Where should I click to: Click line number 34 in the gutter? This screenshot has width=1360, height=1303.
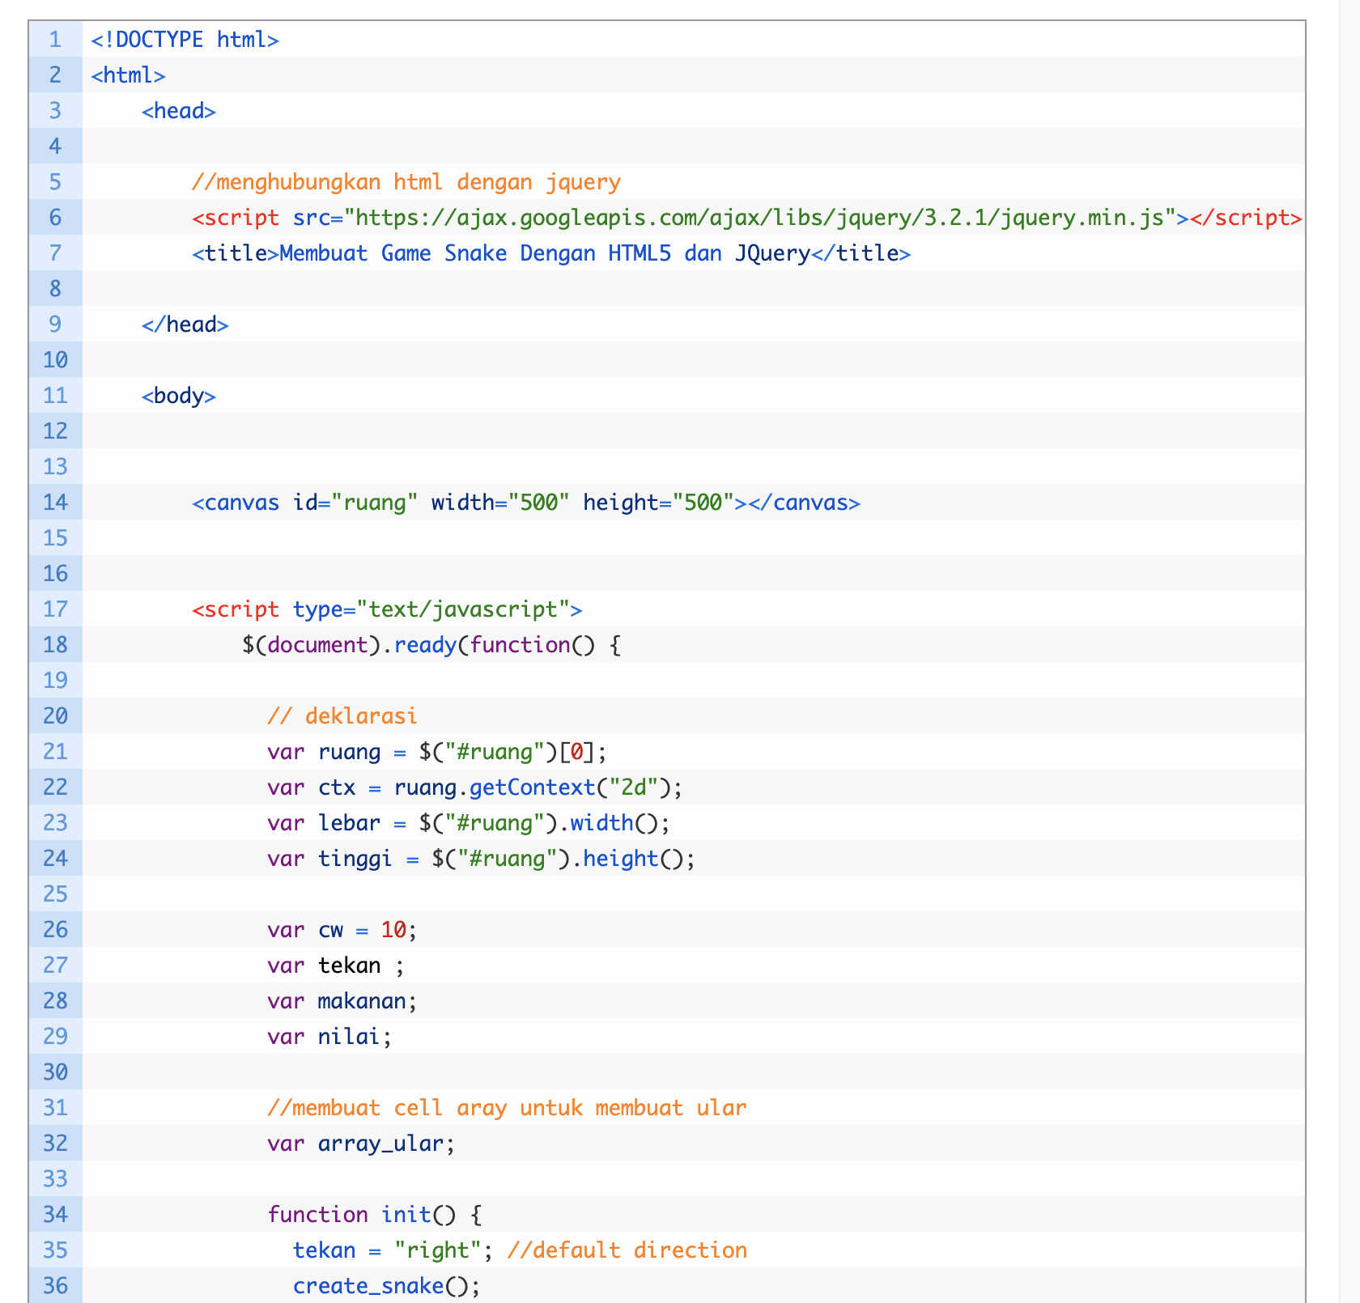(x=55, y=1215)
